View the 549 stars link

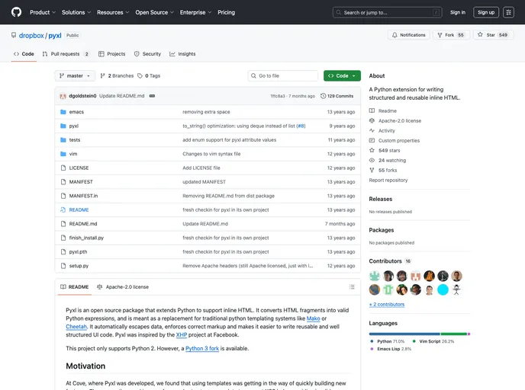click(x=385, y=151)
